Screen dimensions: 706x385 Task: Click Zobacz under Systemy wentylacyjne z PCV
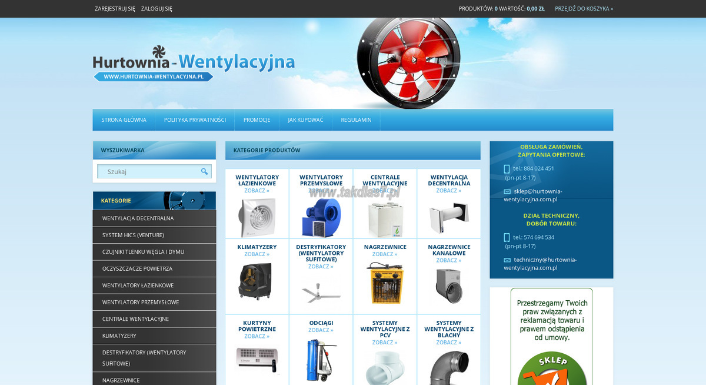pos(385,343)
